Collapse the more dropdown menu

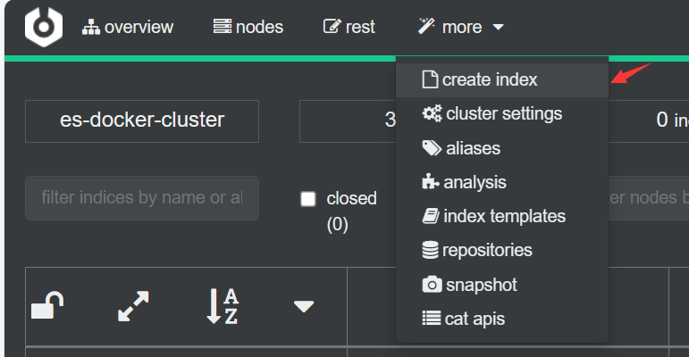click(461, 28)
